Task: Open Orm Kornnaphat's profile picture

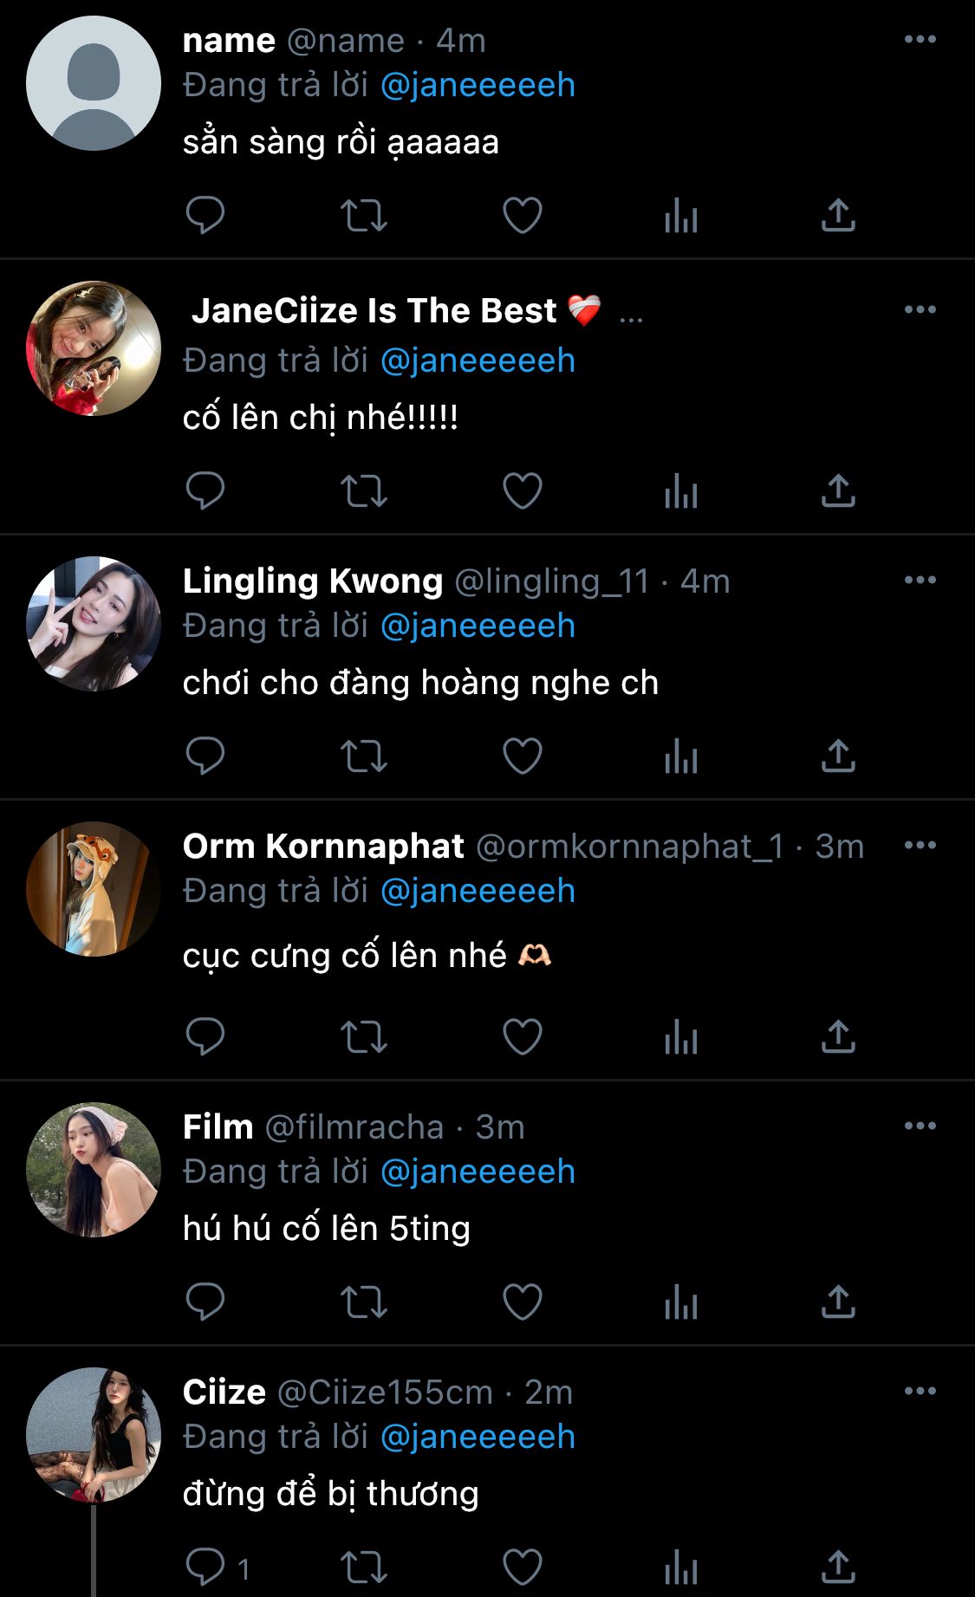Action: [94, 889]
